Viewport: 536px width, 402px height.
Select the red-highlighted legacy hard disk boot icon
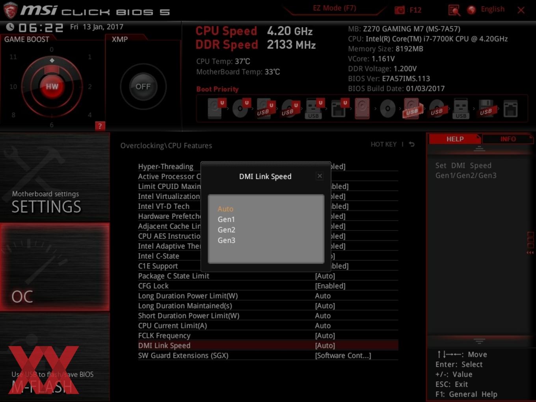[x=362, y=108]
